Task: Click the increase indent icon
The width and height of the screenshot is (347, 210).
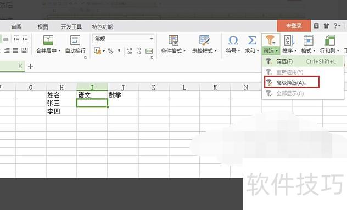Action: click(25, 38)
